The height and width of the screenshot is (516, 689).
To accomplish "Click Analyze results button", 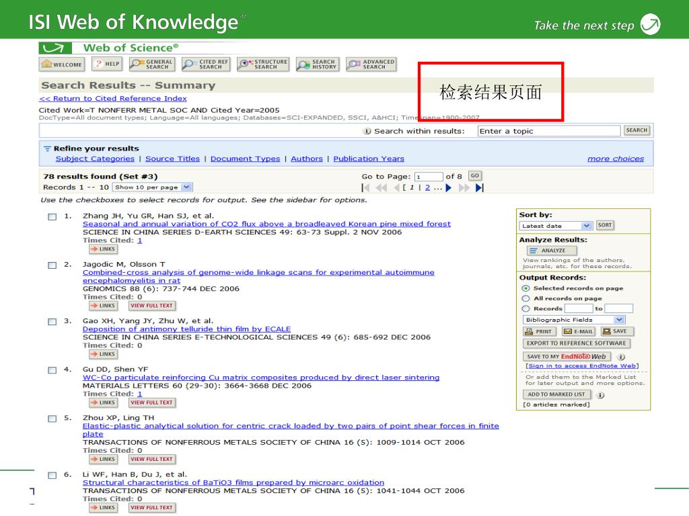I will [552, 251].
